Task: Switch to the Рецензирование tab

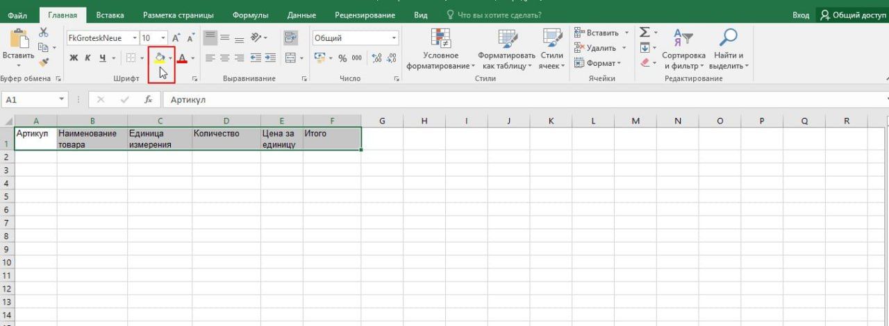Action: (x=365, y=15)
